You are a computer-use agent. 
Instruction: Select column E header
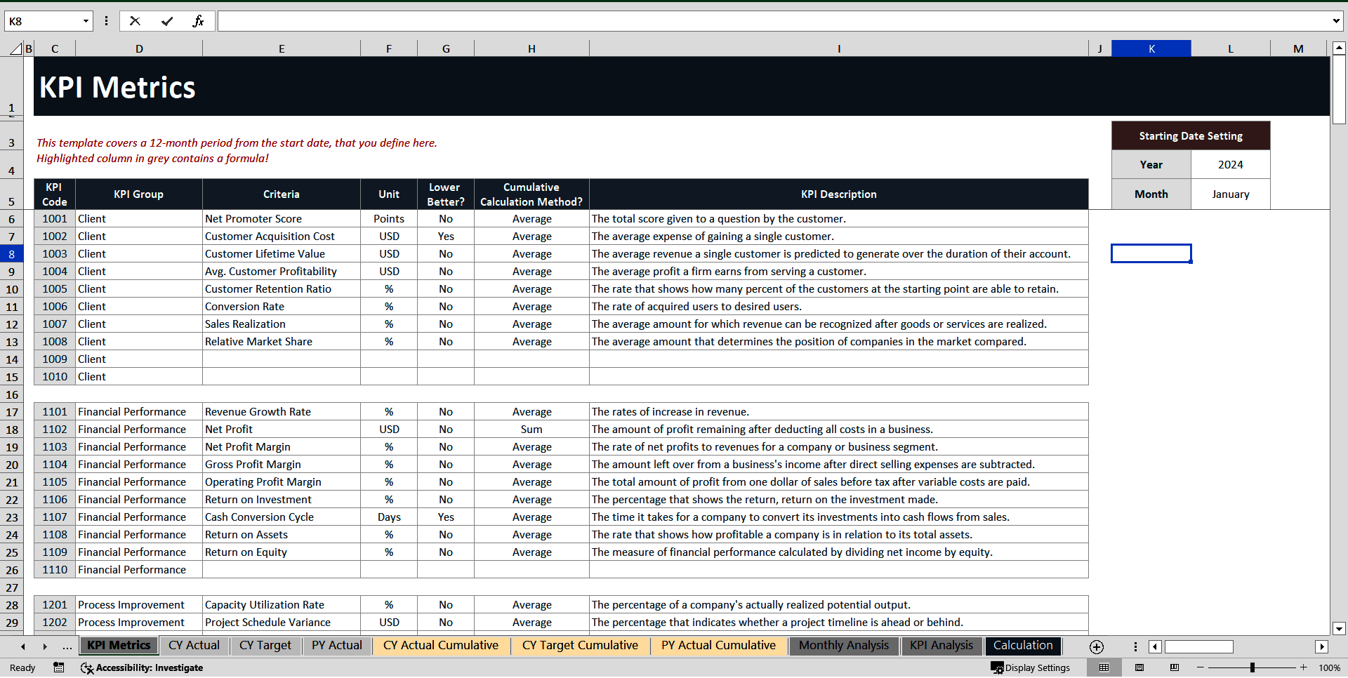point(282,48)
